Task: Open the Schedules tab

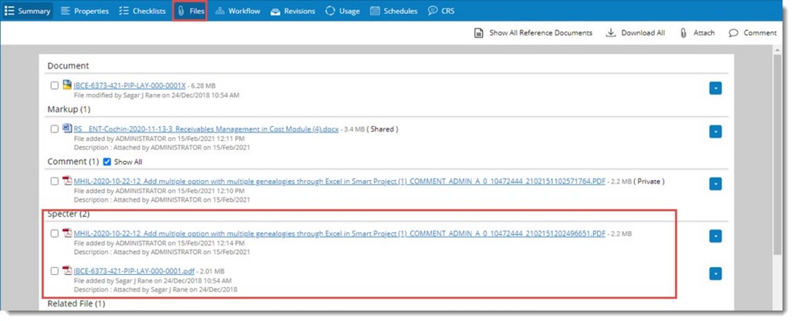Action: [x=393, y=11]
